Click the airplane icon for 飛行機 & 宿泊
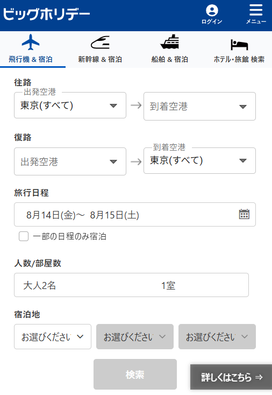Image resolution: width=272 pixels, height=395 pixels. click(x=31, y=42)
